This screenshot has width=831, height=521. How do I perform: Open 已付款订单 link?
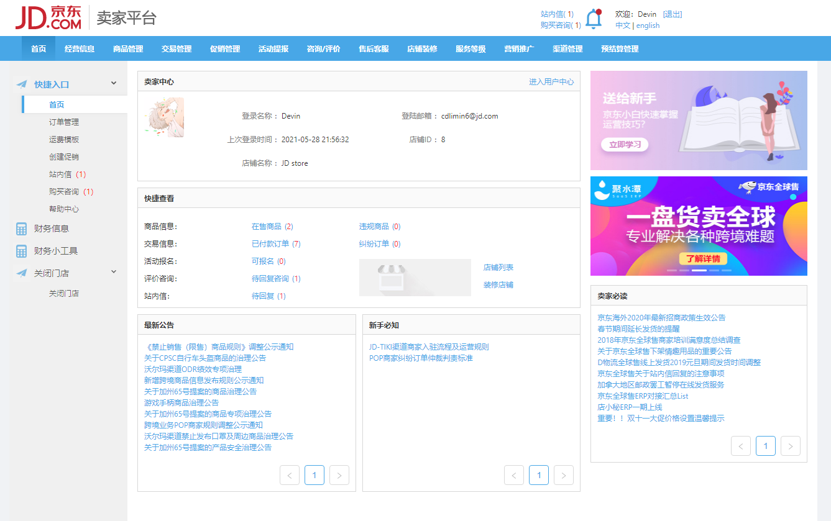pyautogui.click(x=276, y=243)
